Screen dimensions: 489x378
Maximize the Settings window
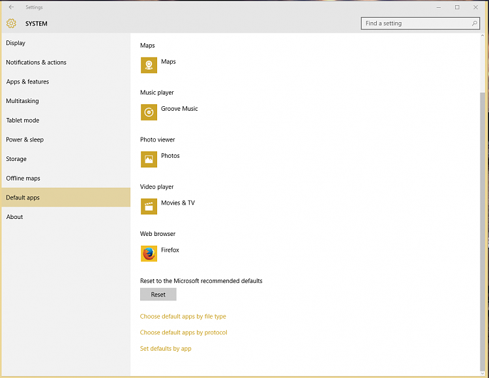[x=457, y=7]
